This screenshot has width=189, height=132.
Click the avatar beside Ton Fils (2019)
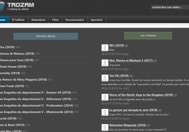coord(105,78)
